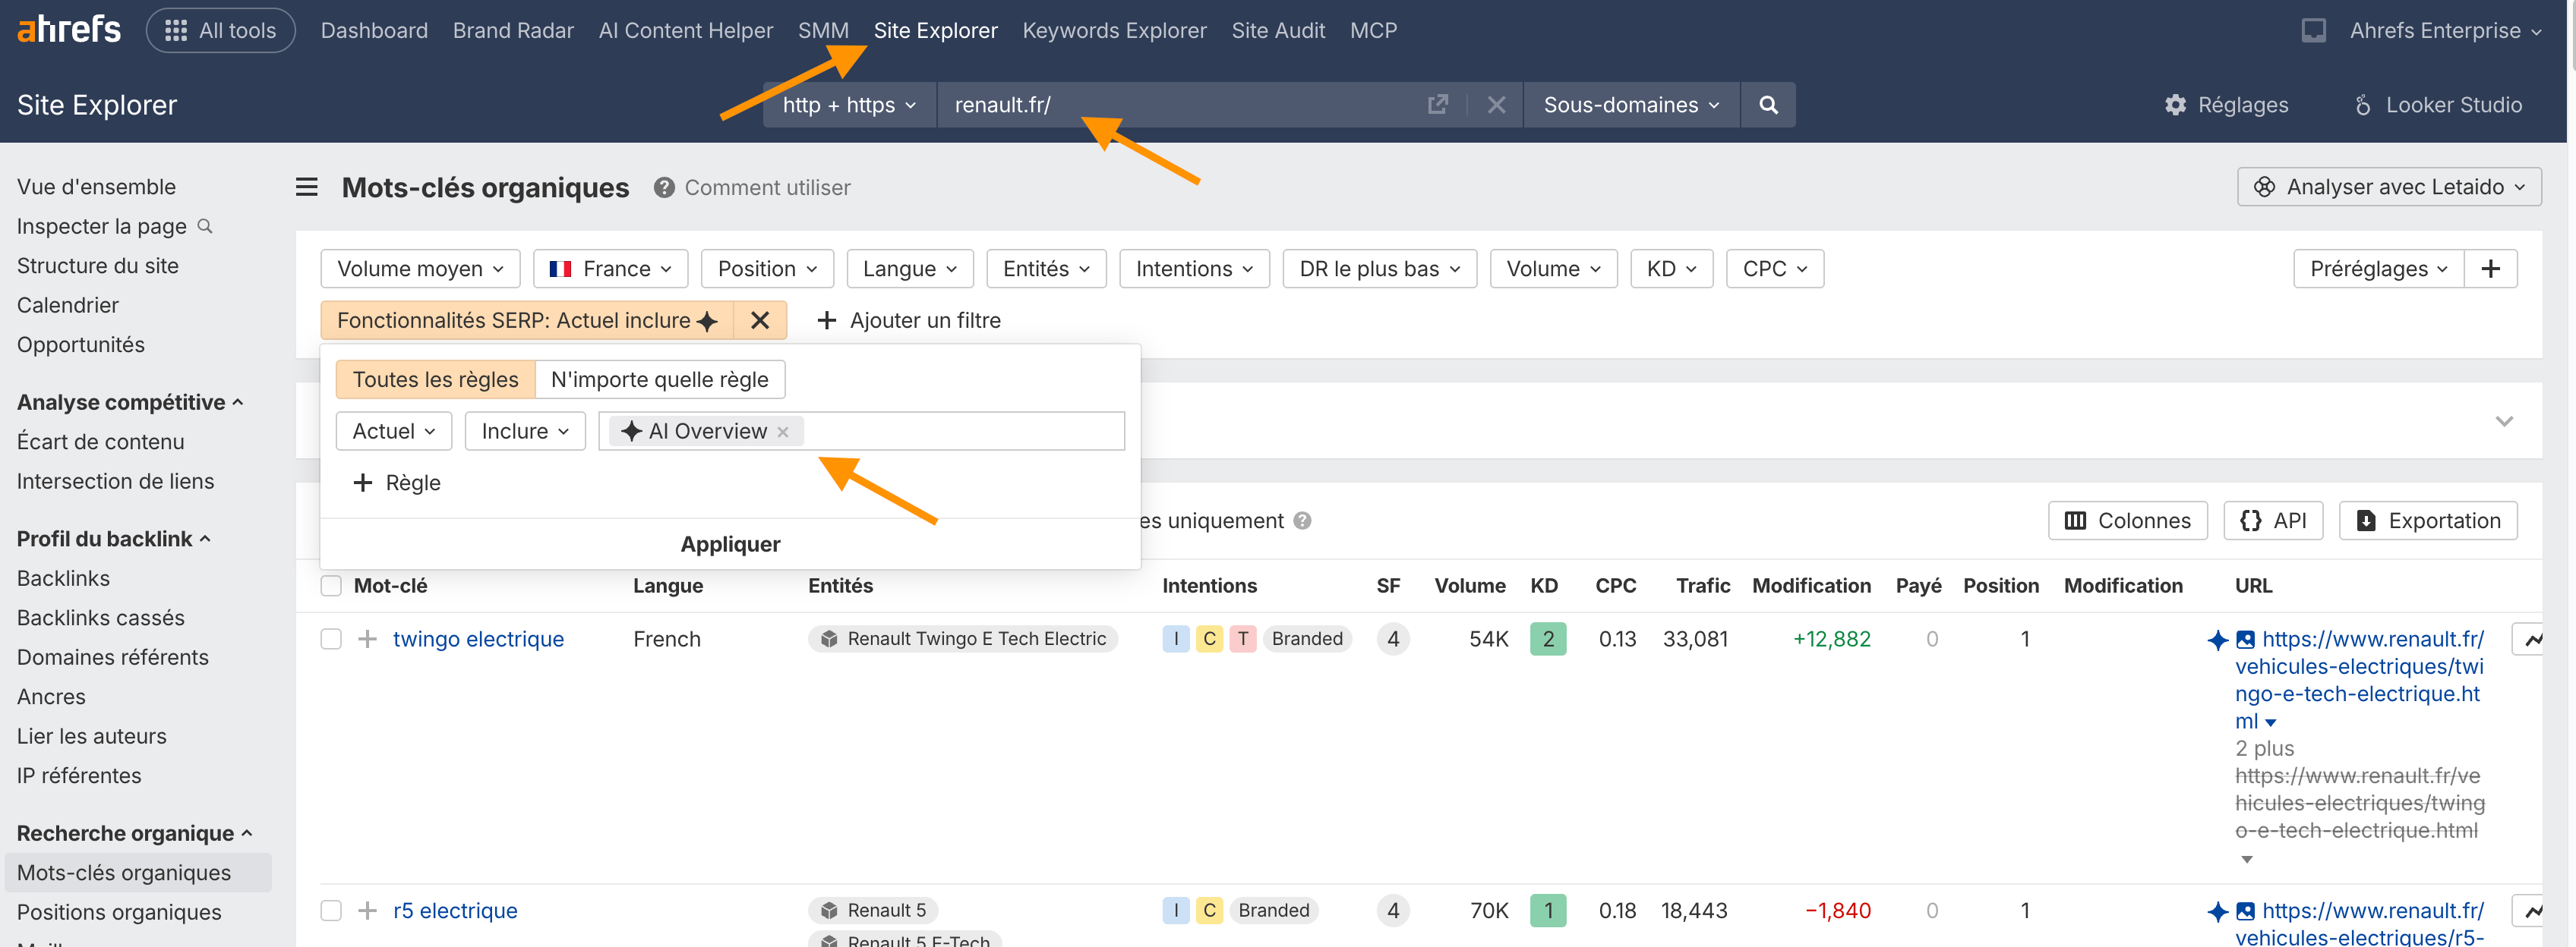The height and width of the screenshot is (947, 2576).
Task: Open the external link icon beside renault.fr/
Action: (x=1437, y=105)
